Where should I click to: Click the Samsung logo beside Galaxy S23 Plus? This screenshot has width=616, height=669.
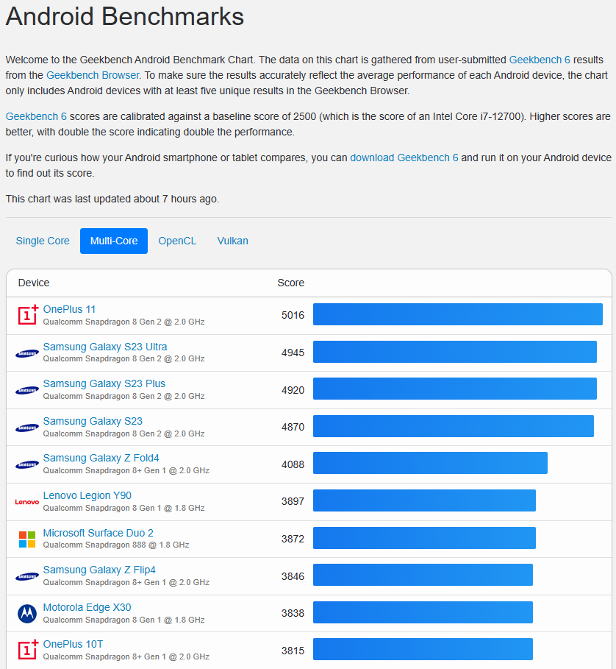click(27, 390)
